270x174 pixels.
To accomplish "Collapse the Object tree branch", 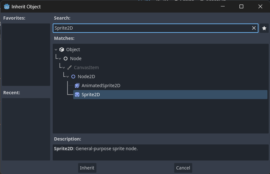I will 56,50.
